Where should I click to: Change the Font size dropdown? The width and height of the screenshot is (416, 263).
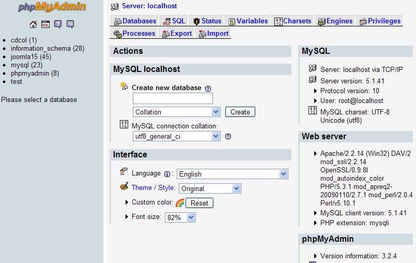pyautogui.click(x=180, y=217)
